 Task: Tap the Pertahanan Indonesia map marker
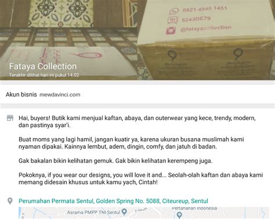coord(179,215)
